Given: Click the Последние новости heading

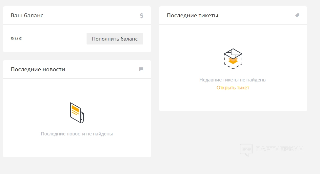Looking at the screenshot, I should click(x=38, y=69).
